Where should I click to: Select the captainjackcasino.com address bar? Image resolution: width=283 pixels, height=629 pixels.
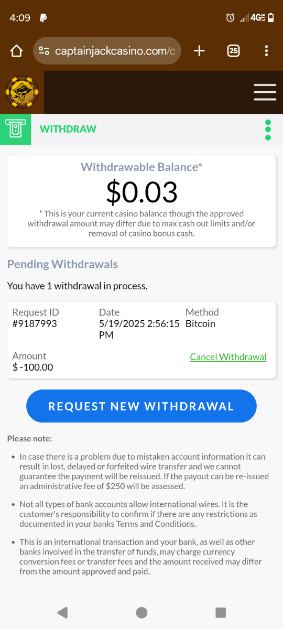point(107,51)
